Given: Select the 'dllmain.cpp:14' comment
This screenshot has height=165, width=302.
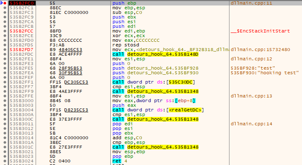Looking at the screenshot, I should pyautogui.click(x=252, y=124).
